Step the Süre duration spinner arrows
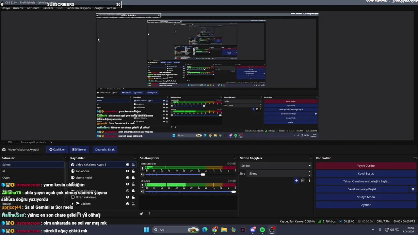Screen dimensions: 418x235 310,173
